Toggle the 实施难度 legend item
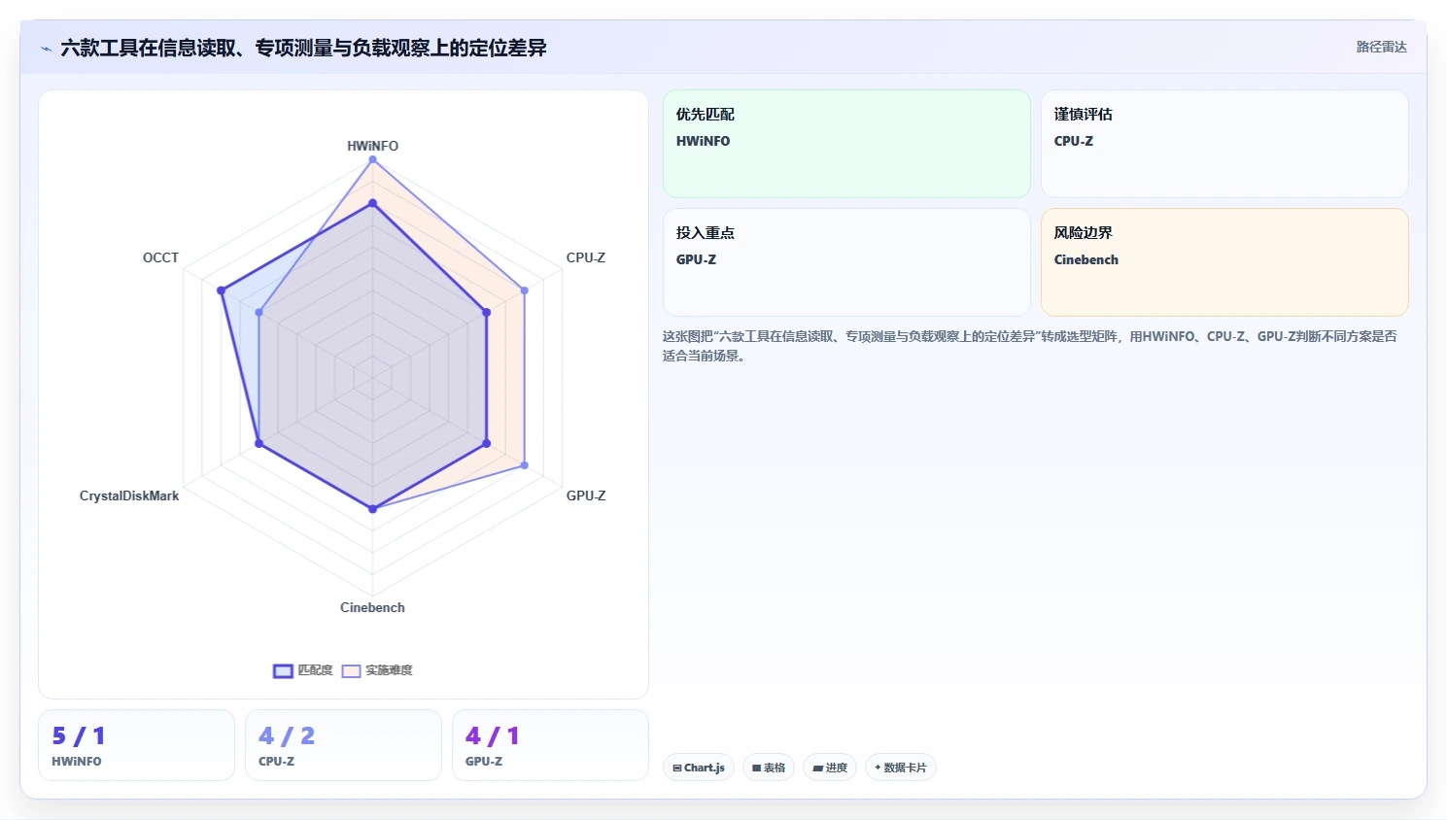Viewport: 1447px width, 820px height. [377, 670]
